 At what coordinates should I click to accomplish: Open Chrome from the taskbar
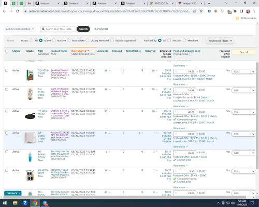[35, 203]
